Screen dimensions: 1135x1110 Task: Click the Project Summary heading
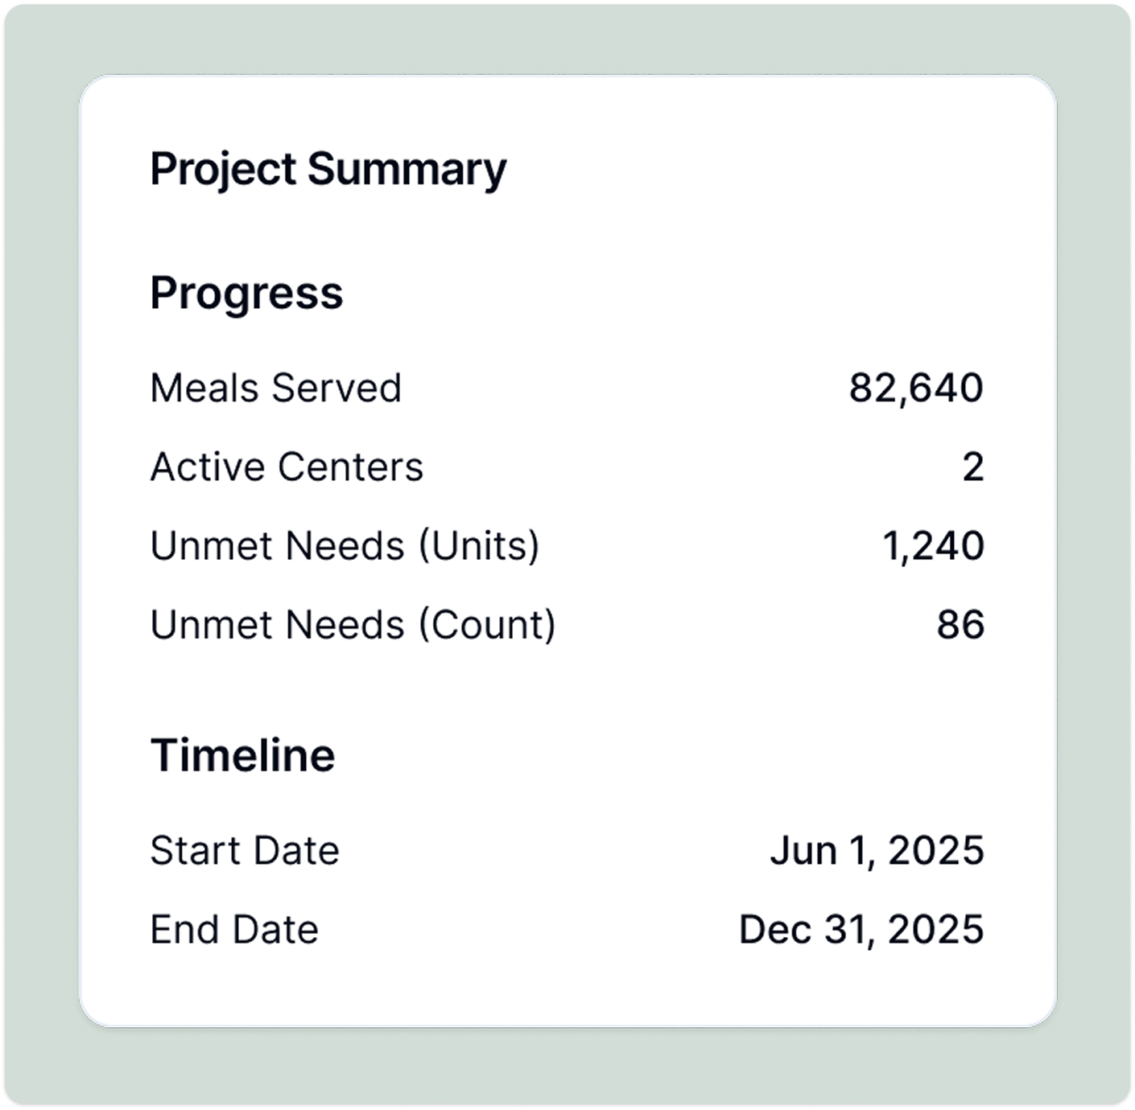(328, 171)
